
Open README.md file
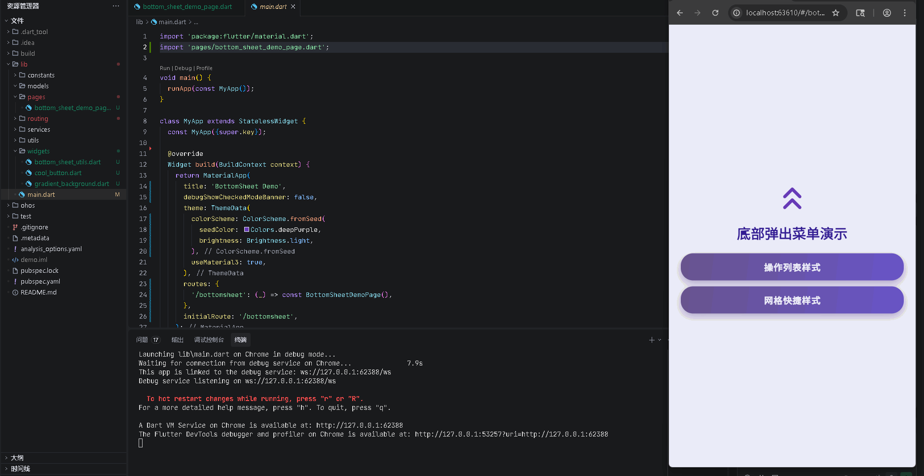[38, 292]
